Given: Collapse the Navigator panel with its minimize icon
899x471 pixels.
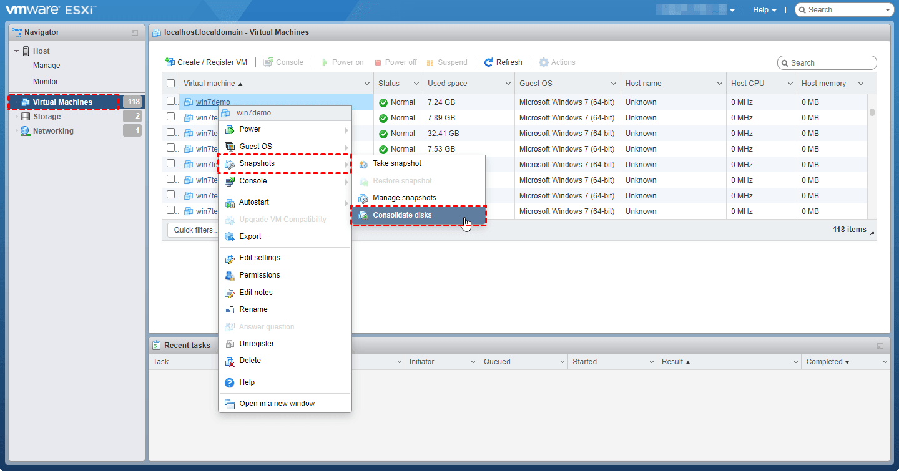Looking at the screenshot, I should [135, 32].
